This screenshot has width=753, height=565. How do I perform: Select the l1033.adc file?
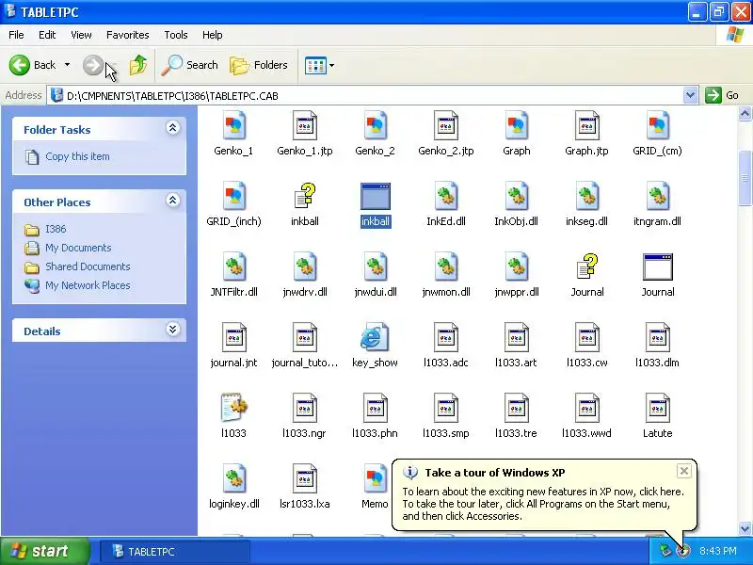pos(445,346)
